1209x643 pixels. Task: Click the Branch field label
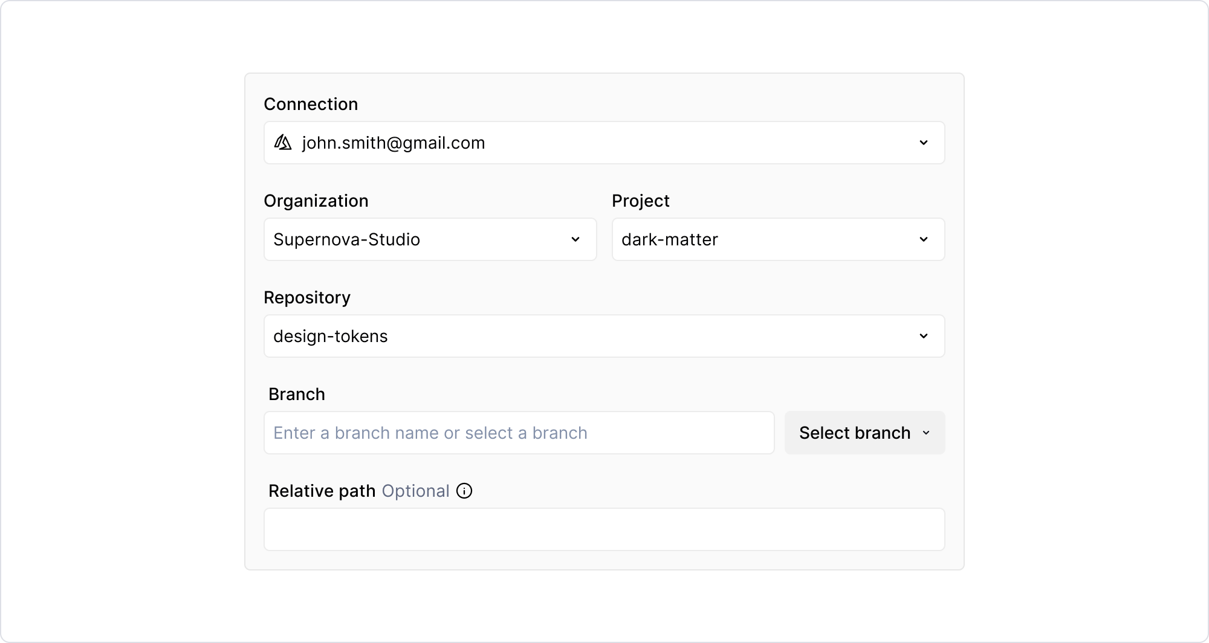(x=296, y=394)
